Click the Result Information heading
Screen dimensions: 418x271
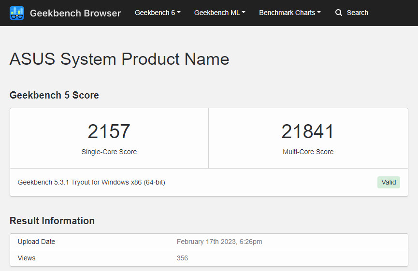pos(52,221)
